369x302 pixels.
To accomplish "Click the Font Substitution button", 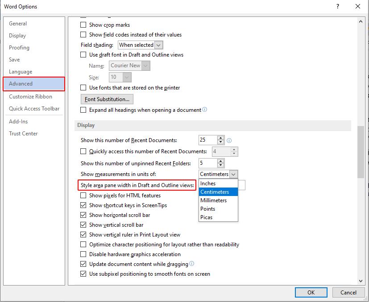I will (107, 99).
